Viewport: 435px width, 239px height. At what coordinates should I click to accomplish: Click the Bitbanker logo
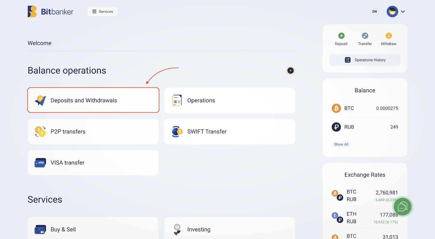pyautogui.click(x=51, y=11)
